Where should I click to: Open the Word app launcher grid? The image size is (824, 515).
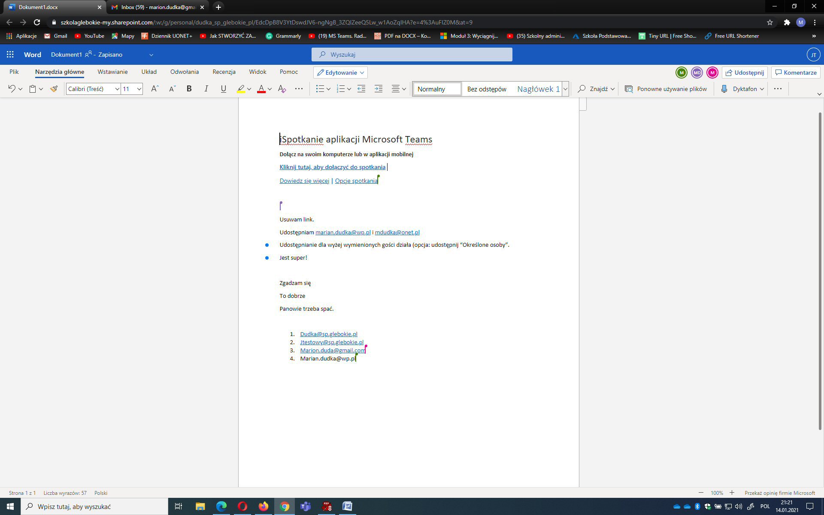(x=10, y=55)
